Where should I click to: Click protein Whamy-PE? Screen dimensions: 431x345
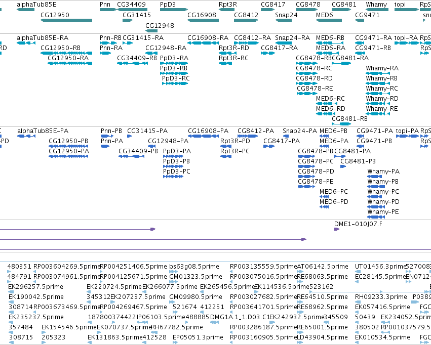pyautogui.click(x=383, y=212)
